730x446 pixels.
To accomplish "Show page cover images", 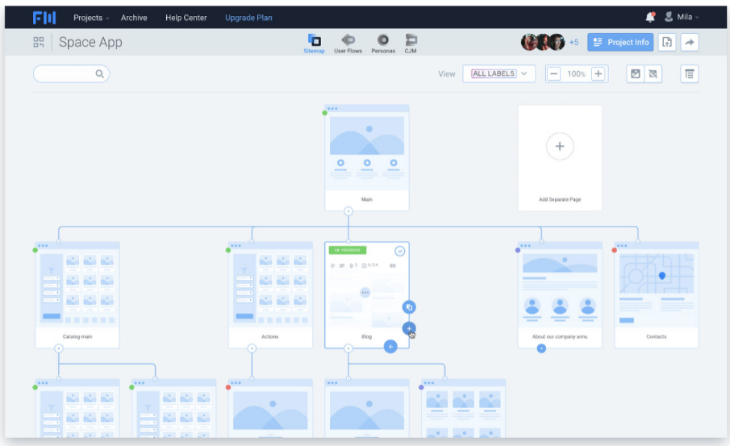I will pyautogui.click(x=635, y=73).
